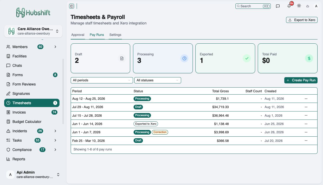Open Compliance in the sidebar

click(x=32, y=150)
